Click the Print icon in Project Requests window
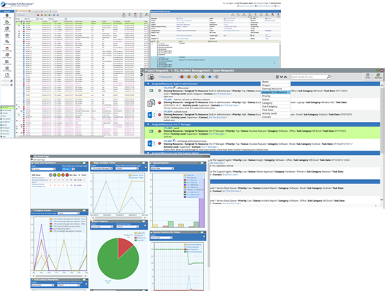This screenshot has width=387, height=291. [368, 75]
